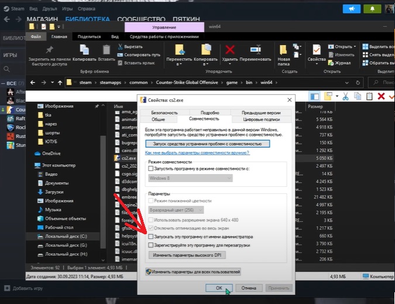Viewport: 395px width, 304px height.
Task: Click the Rename (Переименовать) icon
Action: (x=256, y=50)
